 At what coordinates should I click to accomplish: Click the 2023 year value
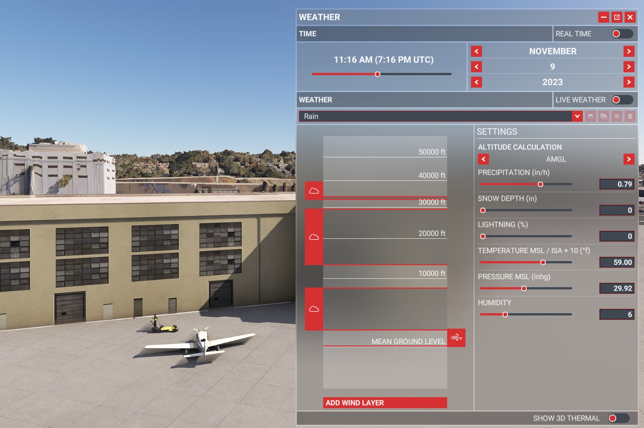tap(553, 82)
